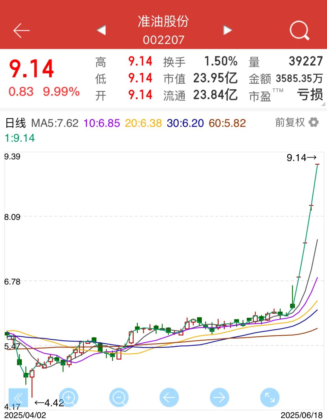Screen dimensions: 327x420
Task: Tap the circulating cap value 23.84亿
Action: point(216,95)
